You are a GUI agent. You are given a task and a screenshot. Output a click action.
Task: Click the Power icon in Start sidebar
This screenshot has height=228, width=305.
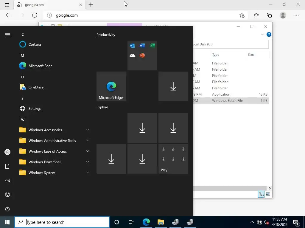(7, 209)
